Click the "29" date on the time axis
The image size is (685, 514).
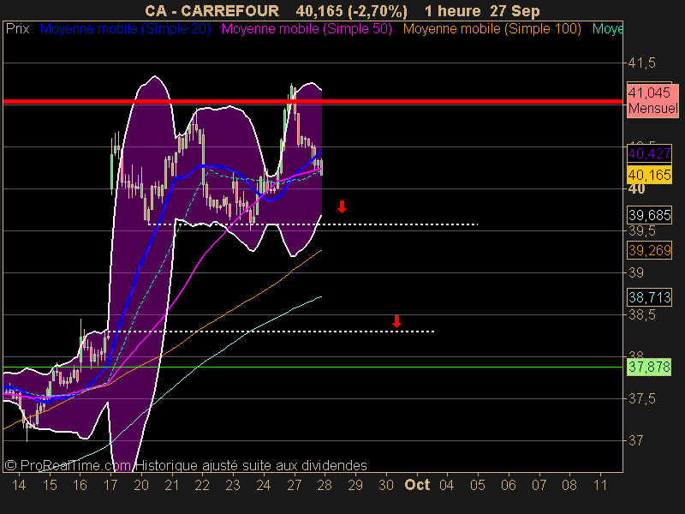click(x=355, y=485)
